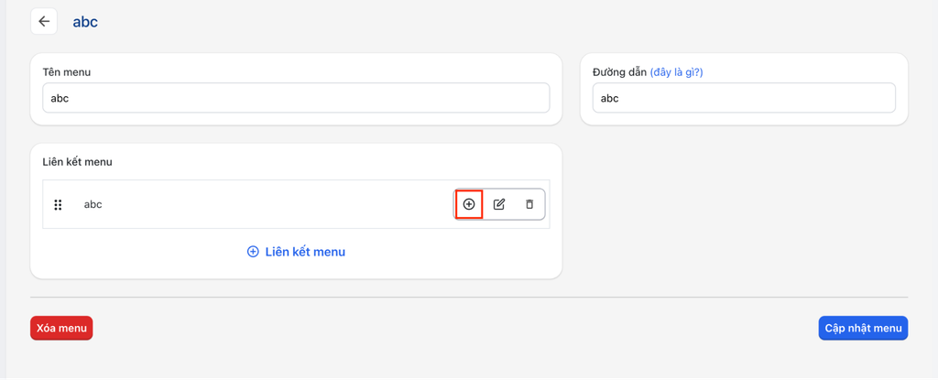Click the abc page title heading
The height and width of the screenshot is (380, 938).
[85, 22]
